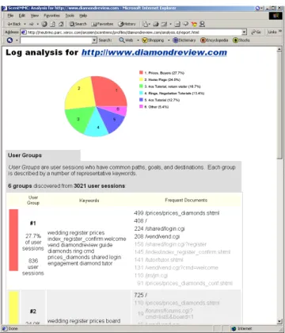Click '110 /jm/jm.cgi' document entry
This screenshot has width=285, height=333.
[x=151, y=275]
